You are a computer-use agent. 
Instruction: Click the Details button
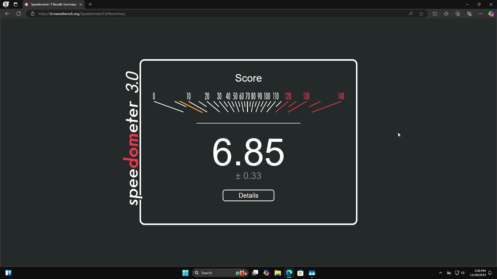coord(248,195)
